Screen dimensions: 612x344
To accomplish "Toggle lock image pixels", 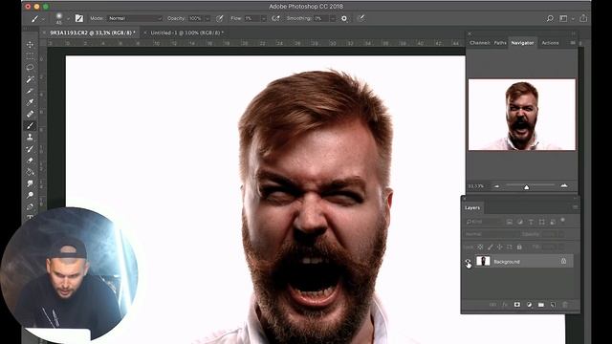I will (491, 247).
